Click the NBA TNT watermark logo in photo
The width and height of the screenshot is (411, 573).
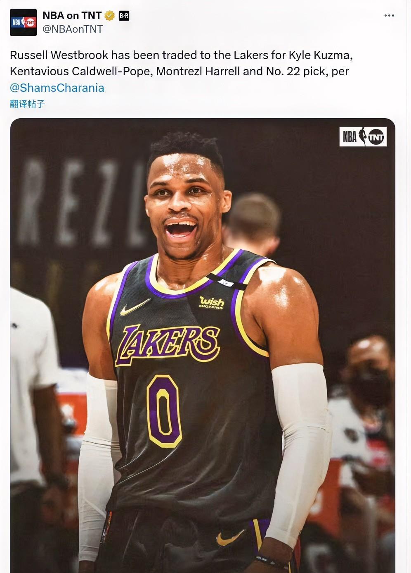tap(363, 137)
